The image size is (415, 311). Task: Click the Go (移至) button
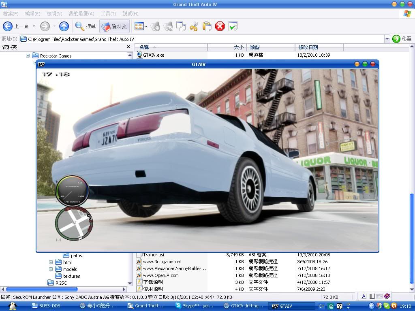tap(402, 39)
